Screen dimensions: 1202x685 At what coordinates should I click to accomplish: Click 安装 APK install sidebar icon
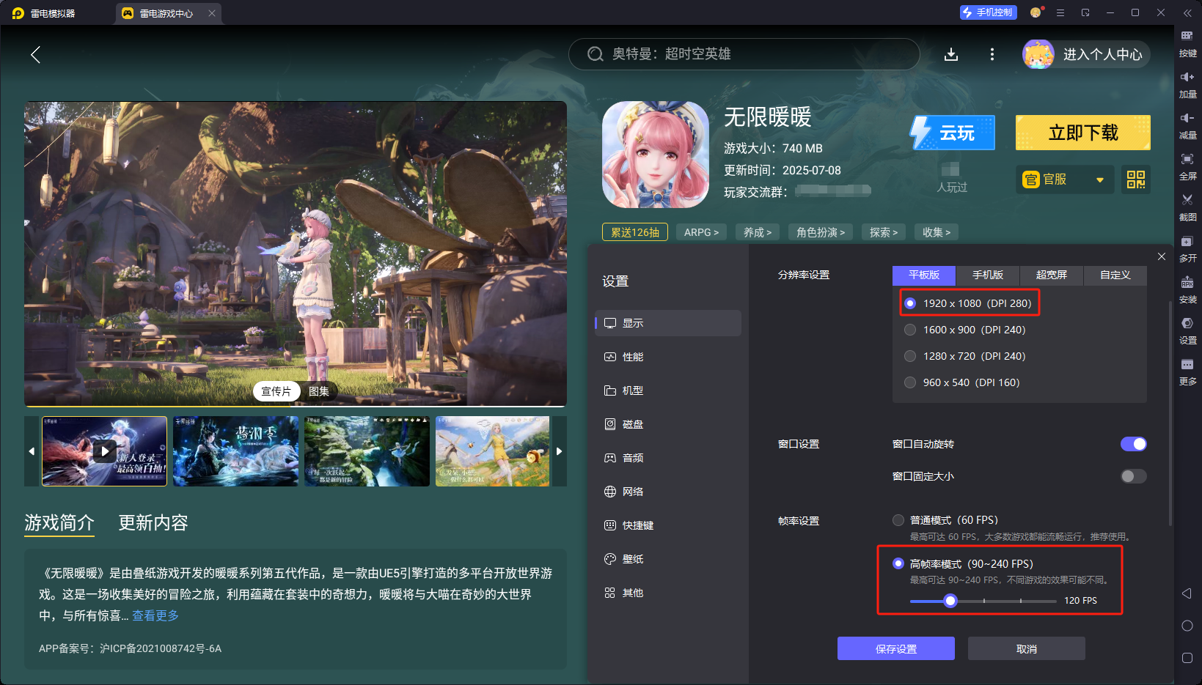click(1187, 290)
